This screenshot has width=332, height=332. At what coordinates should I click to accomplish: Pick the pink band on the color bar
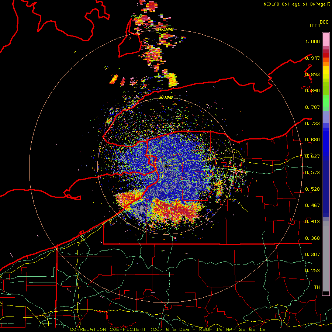pos(326,39)
